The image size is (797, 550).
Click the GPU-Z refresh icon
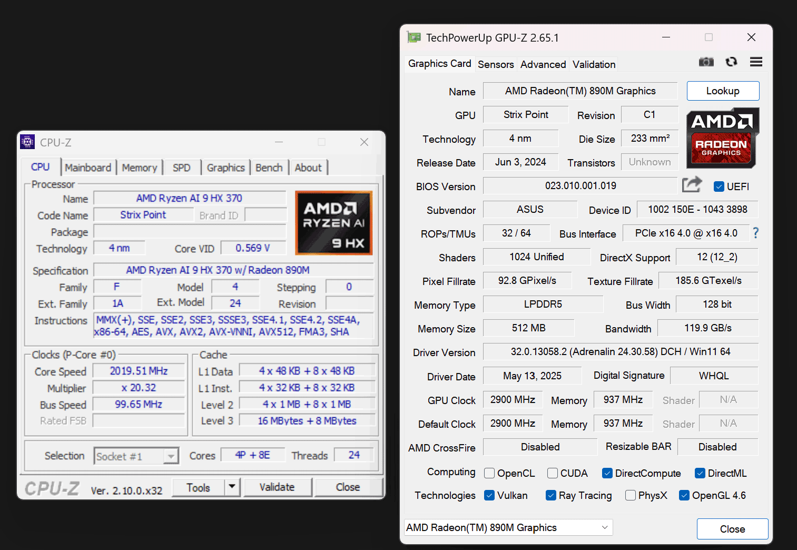coord(731,62)
